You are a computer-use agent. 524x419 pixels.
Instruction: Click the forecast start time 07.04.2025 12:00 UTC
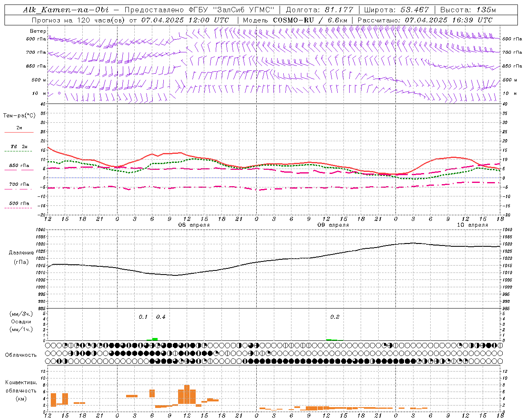185,20
